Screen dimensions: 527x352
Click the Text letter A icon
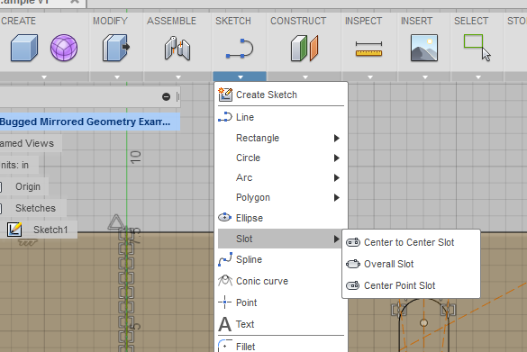tap(225, 324)
